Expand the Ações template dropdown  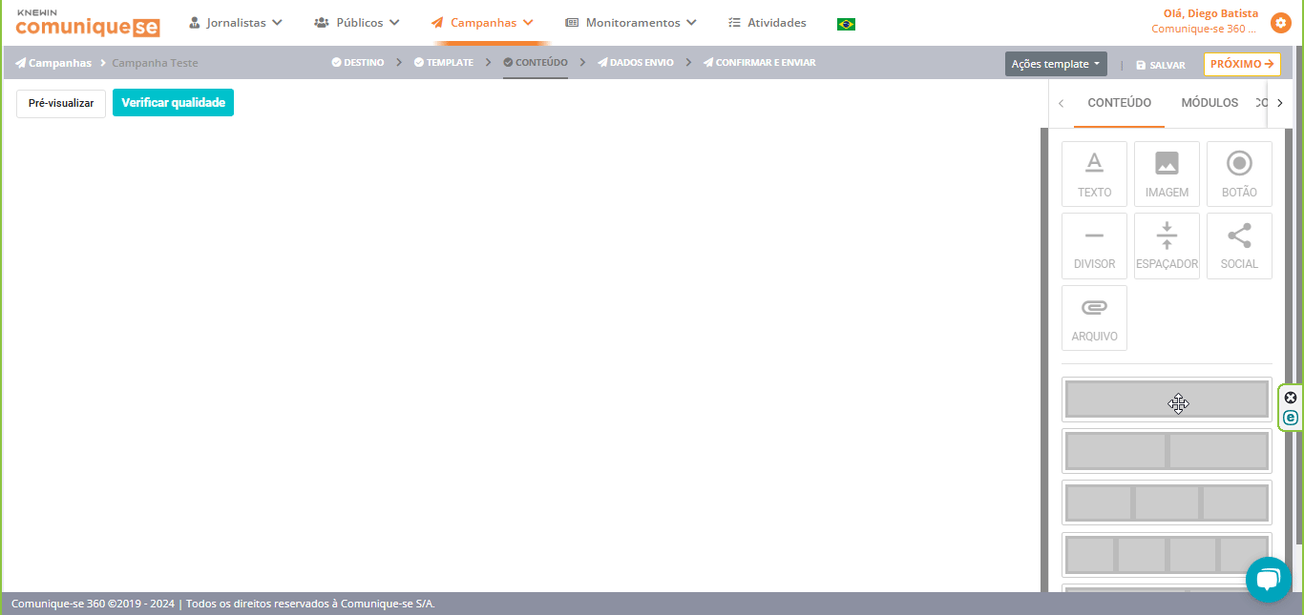pos(1055,64)
